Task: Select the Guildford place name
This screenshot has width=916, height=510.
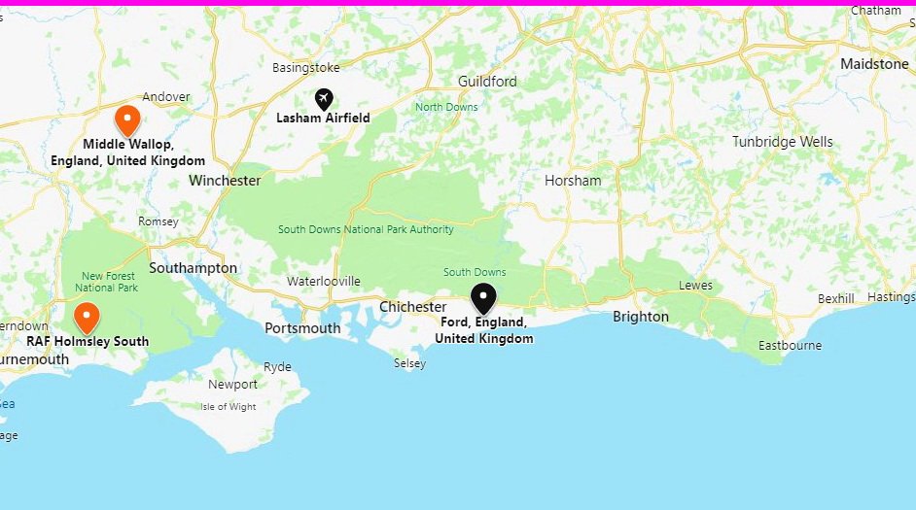Action: [487, 81]
